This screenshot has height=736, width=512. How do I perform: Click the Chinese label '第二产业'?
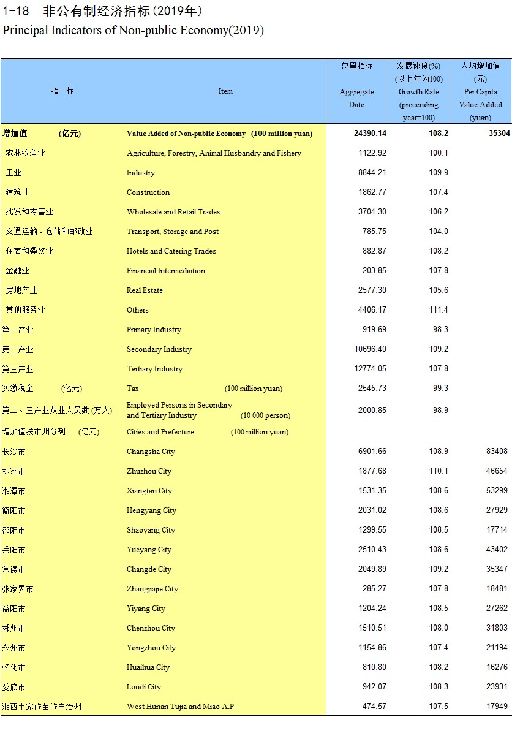(x=18, y=349)
